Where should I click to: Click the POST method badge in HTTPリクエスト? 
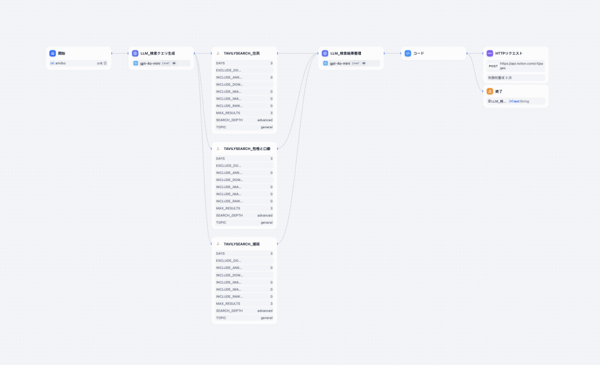(x=493, y=66)
